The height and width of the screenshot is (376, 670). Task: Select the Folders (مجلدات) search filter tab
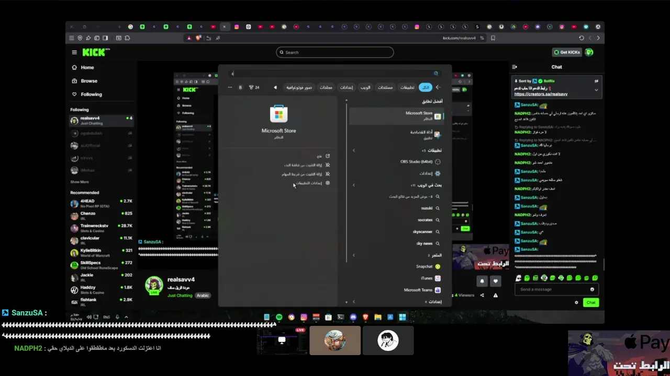coord(326,87)
